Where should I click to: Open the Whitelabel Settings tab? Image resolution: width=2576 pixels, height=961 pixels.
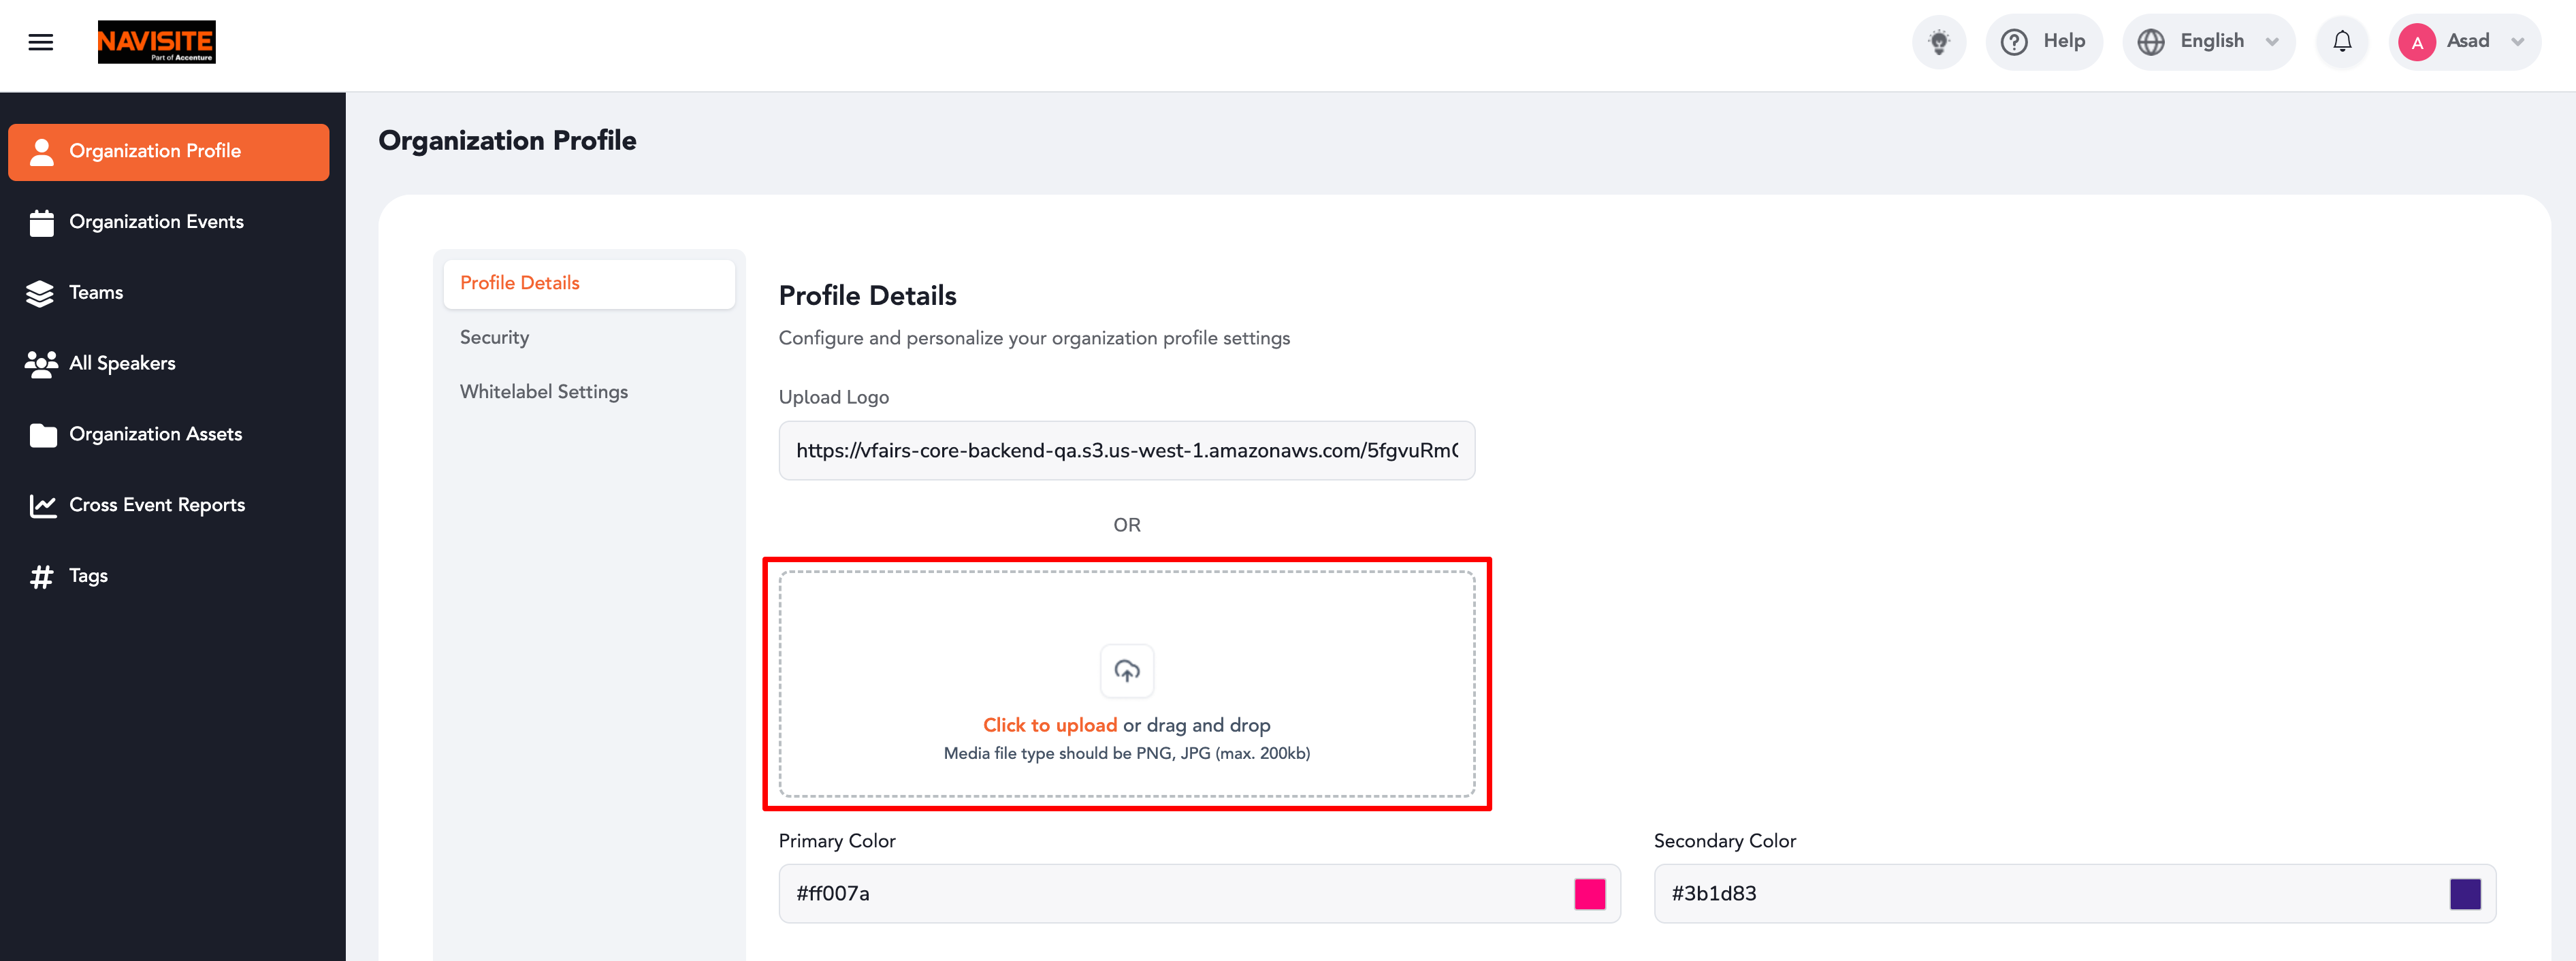(543, 392)
